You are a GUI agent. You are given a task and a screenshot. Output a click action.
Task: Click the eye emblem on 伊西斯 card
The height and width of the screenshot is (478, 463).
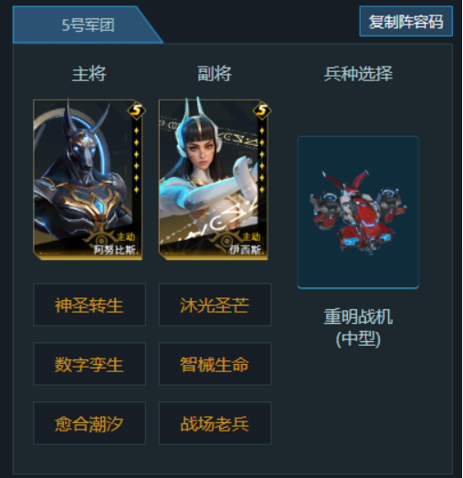coord(226,241)
